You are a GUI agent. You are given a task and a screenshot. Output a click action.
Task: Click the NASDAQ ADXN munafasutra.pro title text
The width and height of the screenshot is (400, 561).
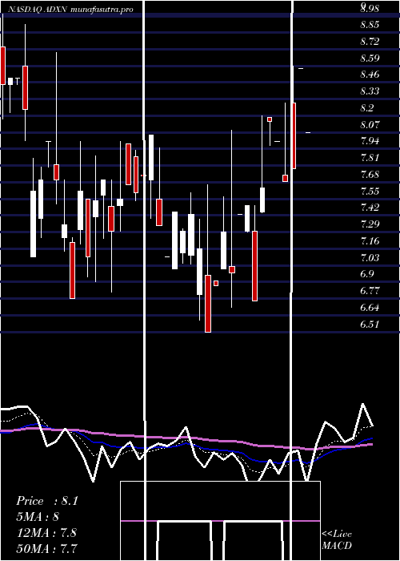pos(70,10)
